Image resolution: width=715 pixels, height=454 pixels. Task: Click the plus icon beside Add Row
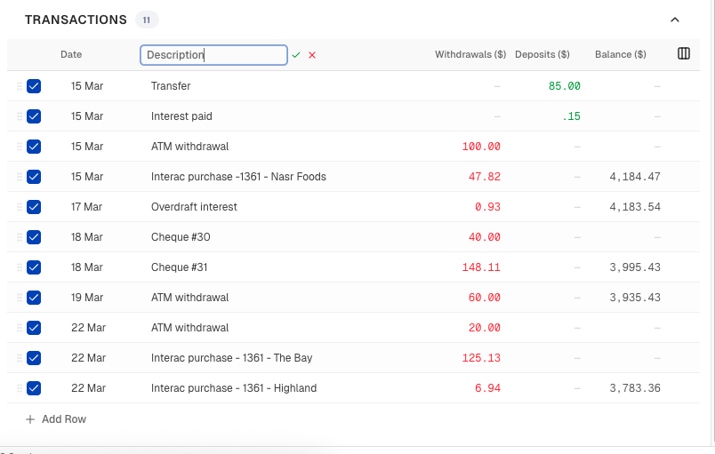(30, 419)
